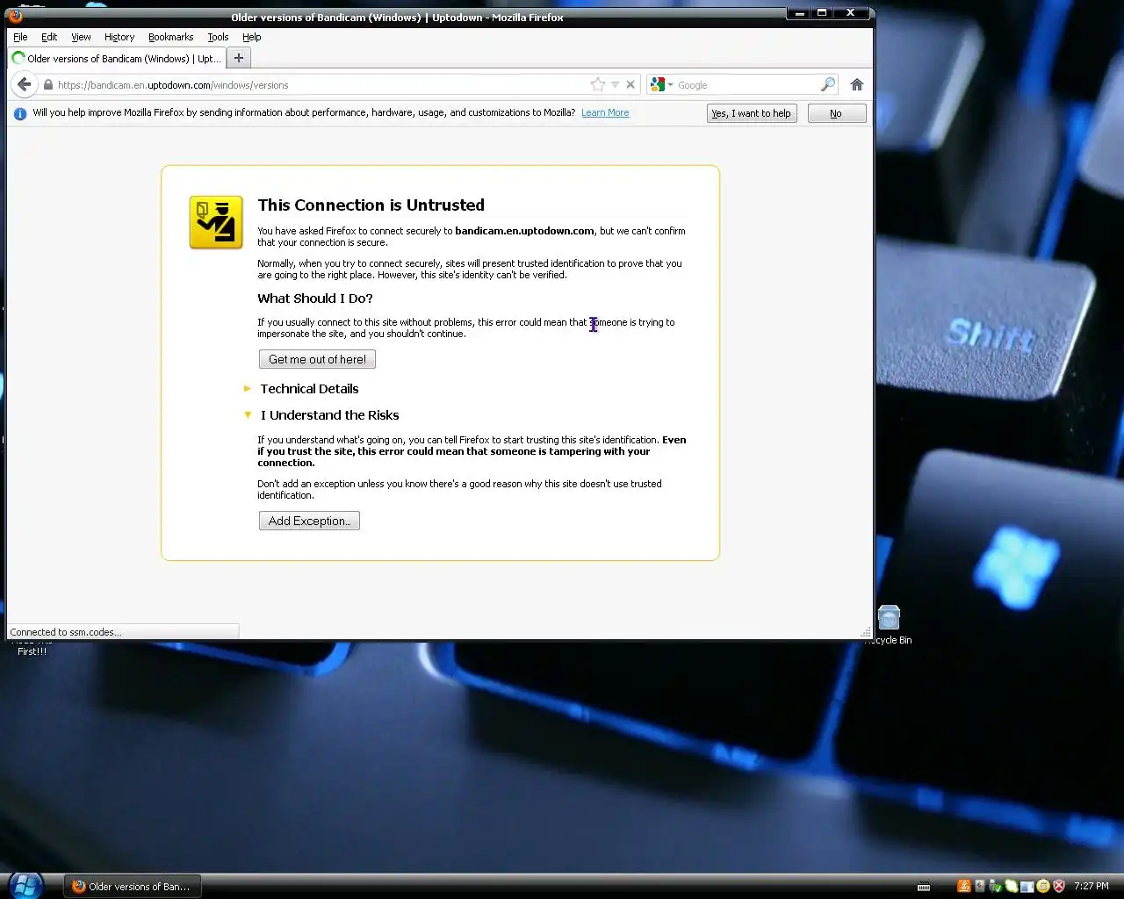
Task: Click the padlock icon in the URL bar
Action: point(48,85)
